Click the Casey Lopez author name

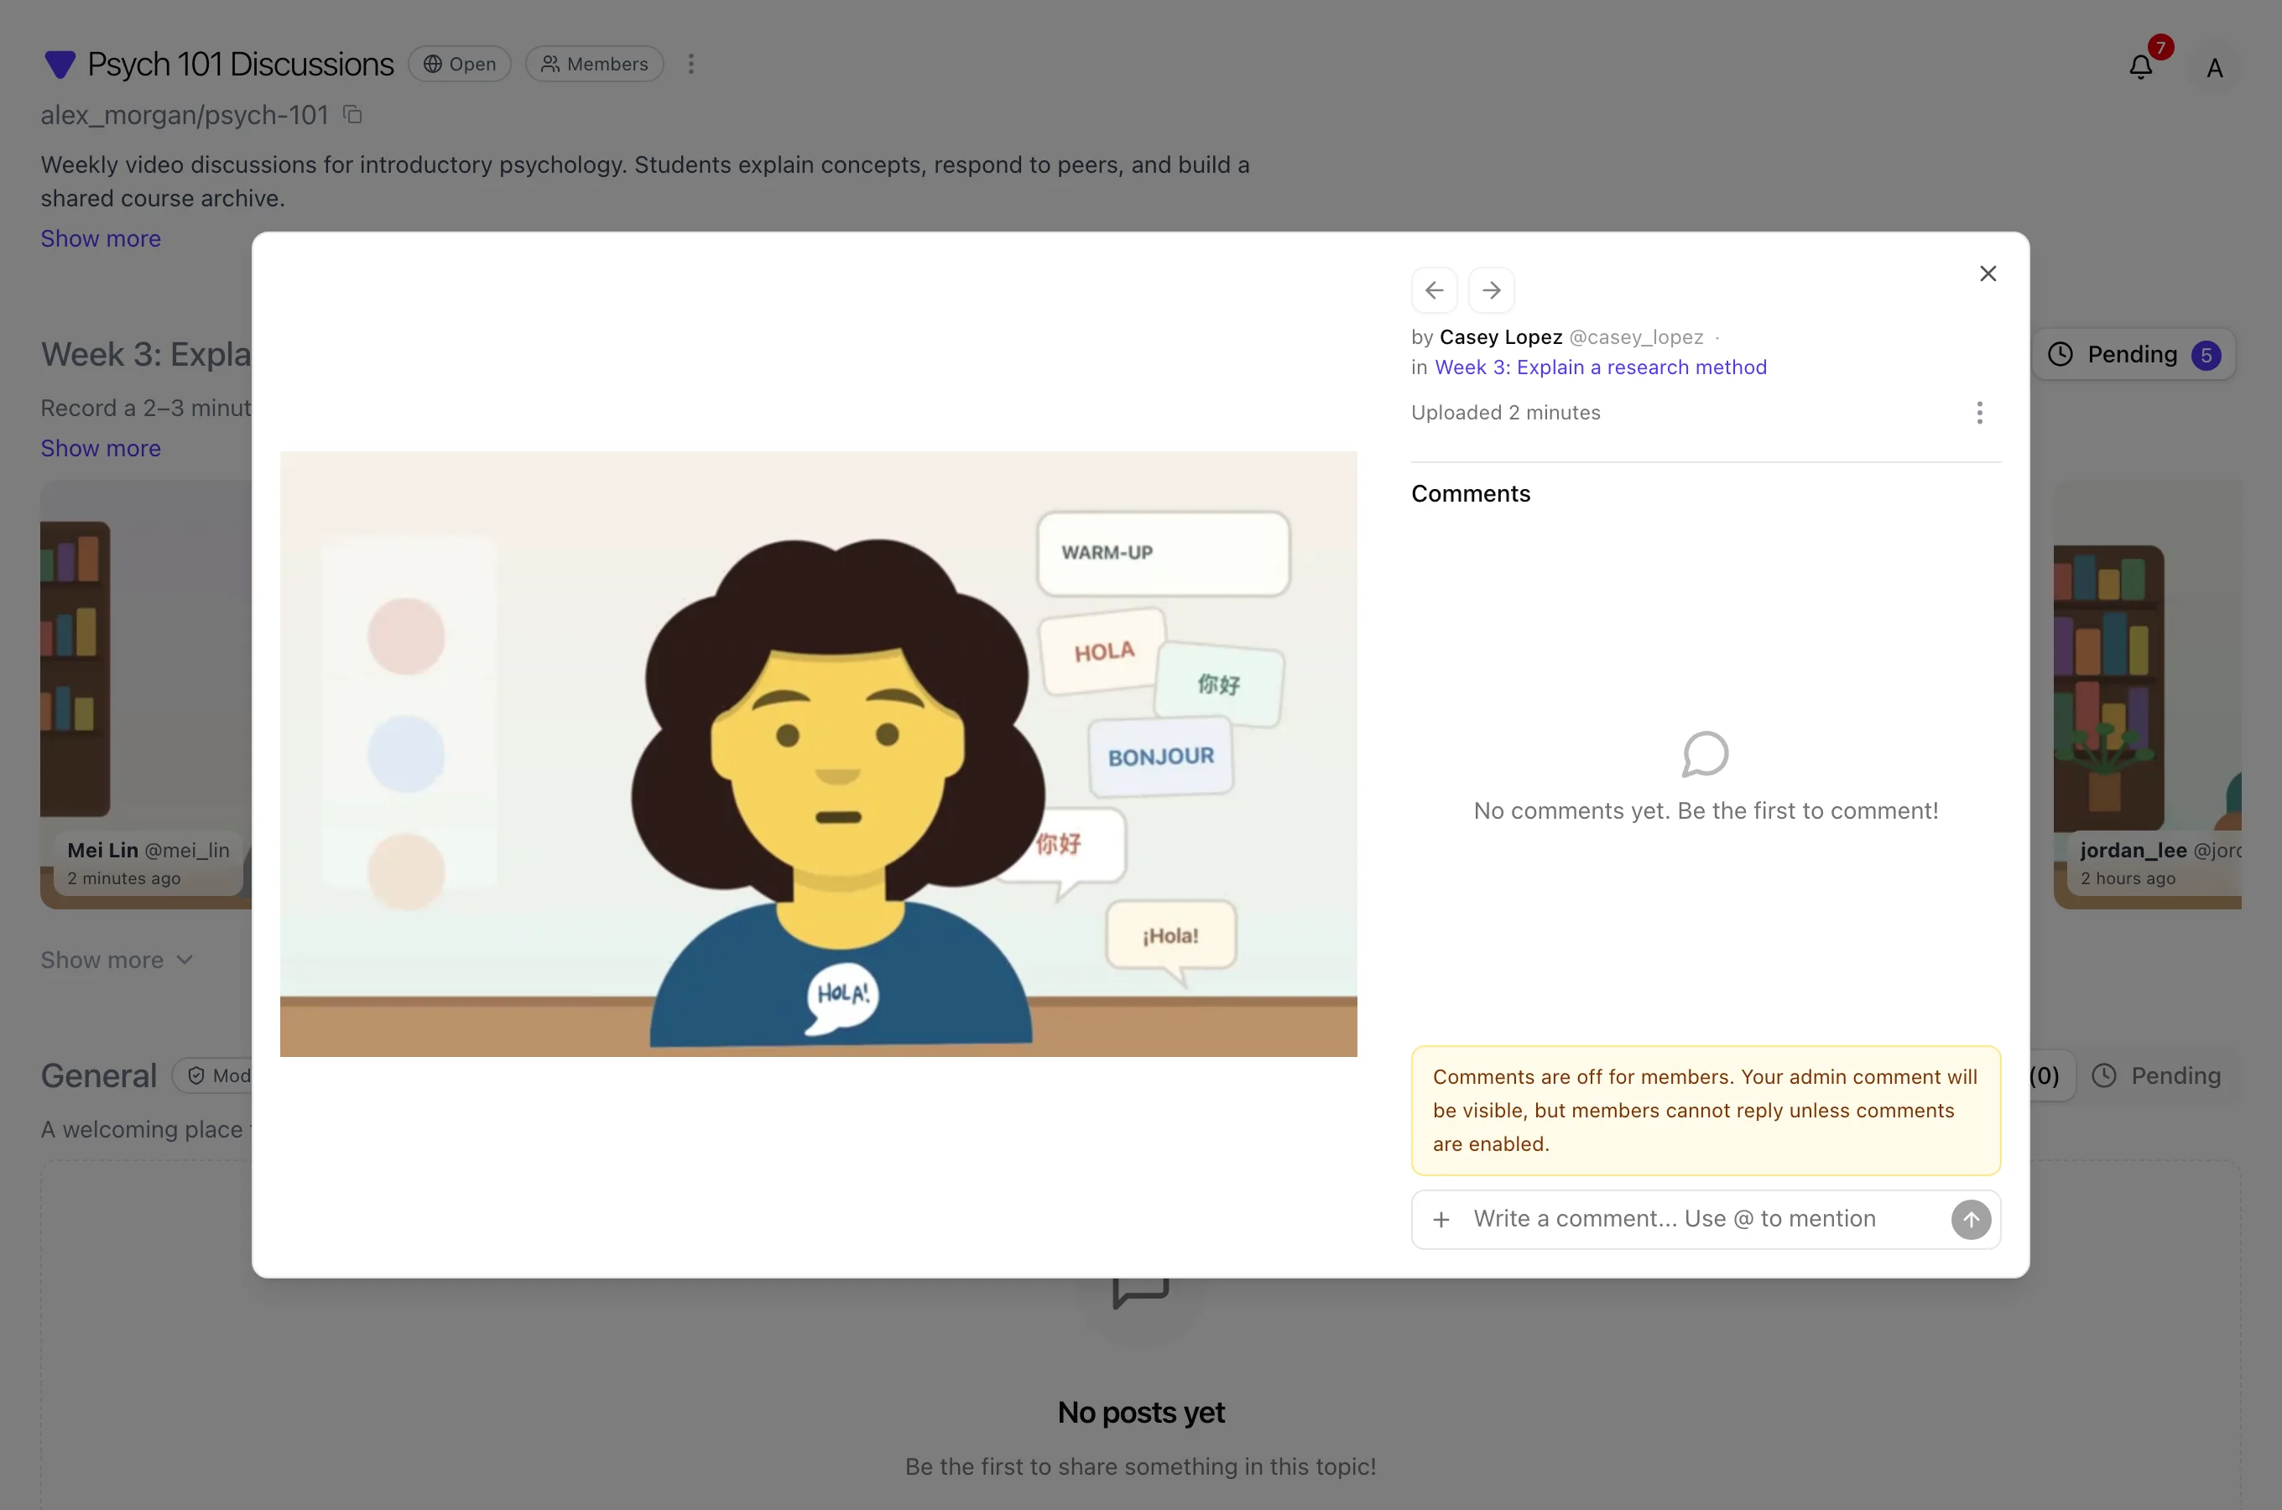pos(1500,337)
